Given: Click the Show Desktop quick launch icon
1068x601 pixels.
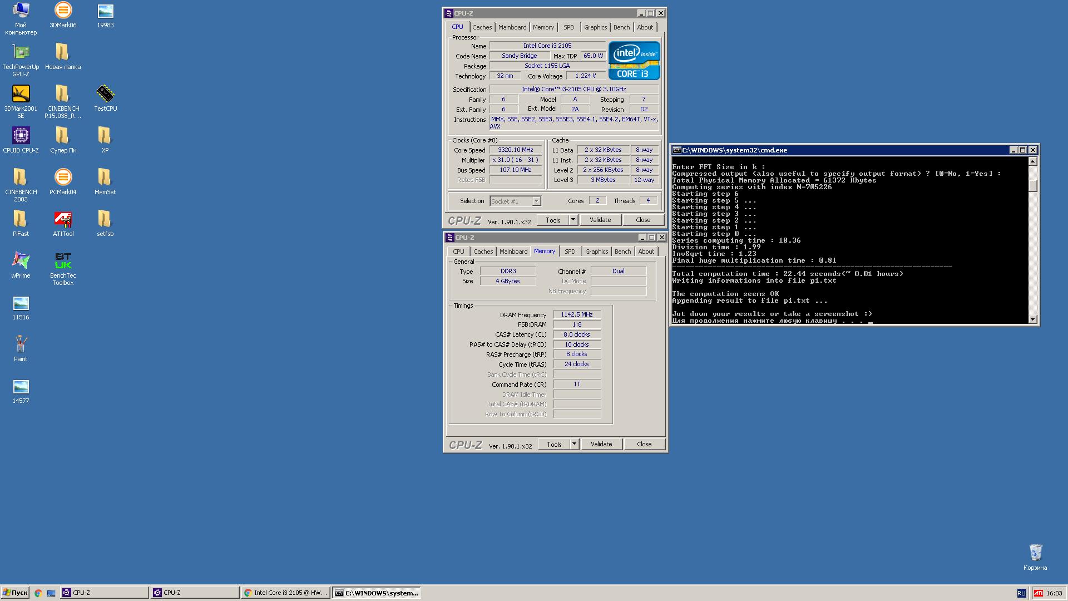Looking at the screenshot, I should coord(51,593).
